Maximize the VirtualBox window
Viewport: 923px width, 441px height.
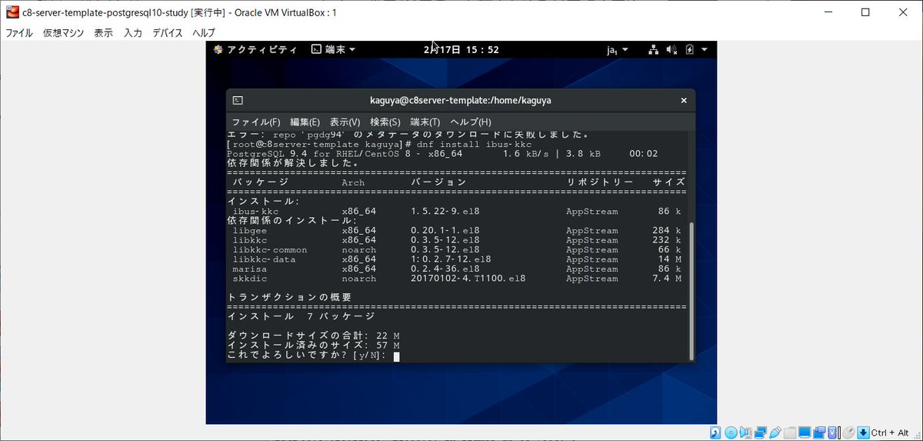pos(865,12)
